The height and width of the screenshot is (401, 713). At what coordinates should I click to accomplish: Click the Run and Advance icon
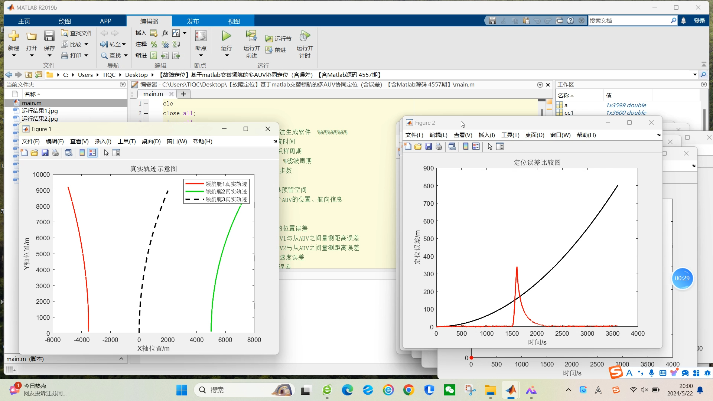click(x=251, y=36)
